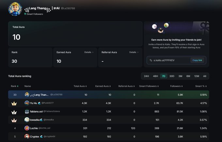Click the 11 Smart Followers label
The width and height of the screenshot is (222, 142).
pos(34,14)
